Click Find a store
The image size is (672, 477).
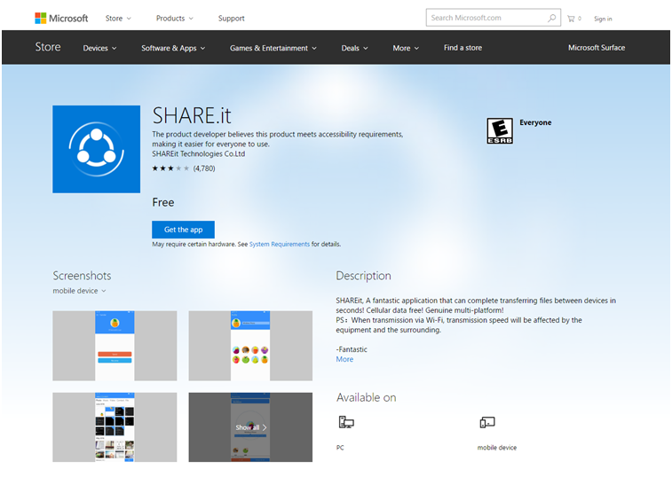coord(462,48)
